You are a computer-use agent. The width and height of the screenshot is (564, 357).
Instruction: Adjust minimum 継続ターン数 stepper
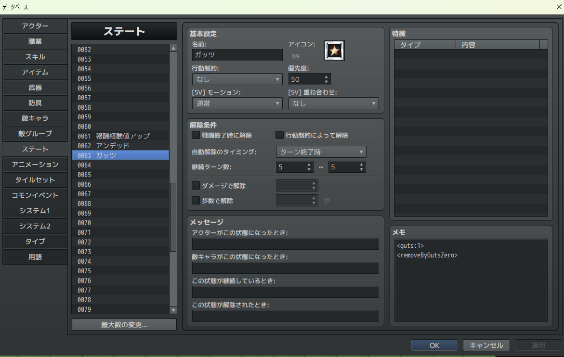309,166
